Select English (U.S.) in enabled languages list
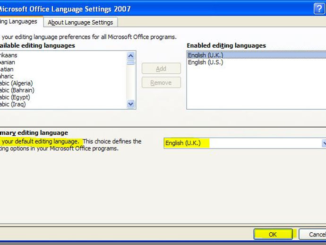 (x=257, y=62)
